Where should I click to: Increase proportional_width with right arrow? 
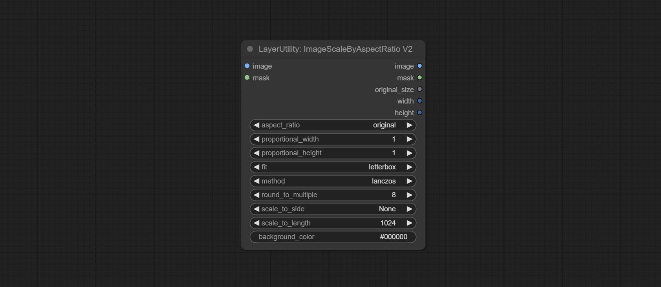(x=409, y=139)
